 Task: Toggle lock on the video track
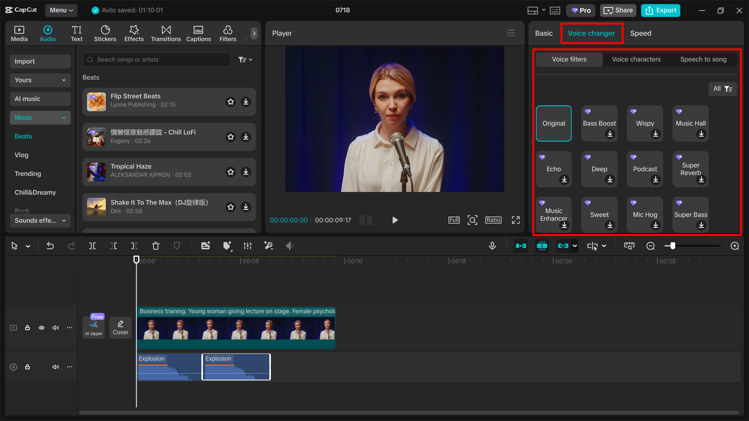[x=27, y=328]
